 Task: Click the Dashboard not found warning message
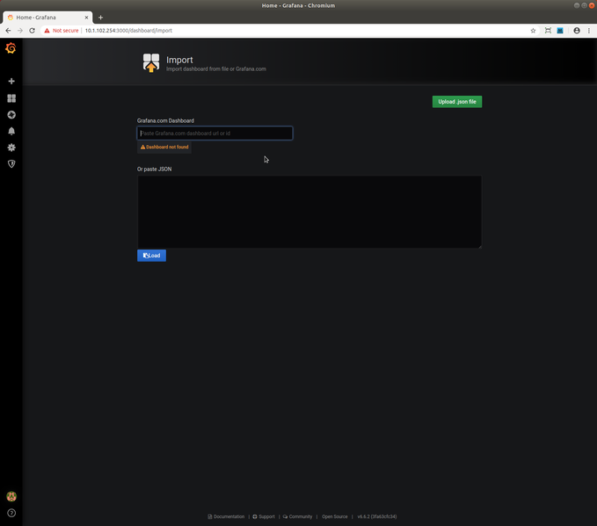pos(164,147)
